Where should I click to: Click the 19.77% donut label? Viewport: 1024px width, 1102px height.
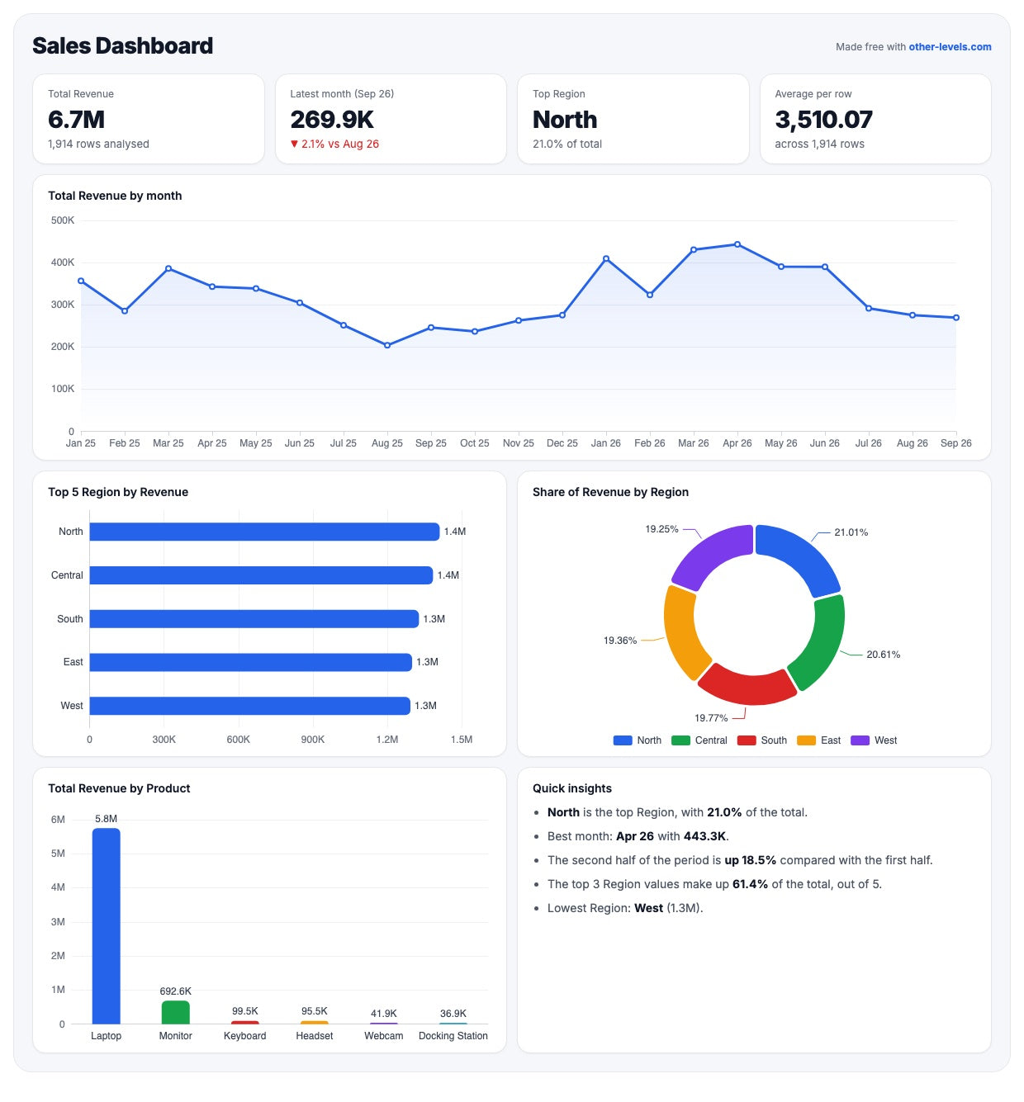pyautogui.click(x=711, y=718)
